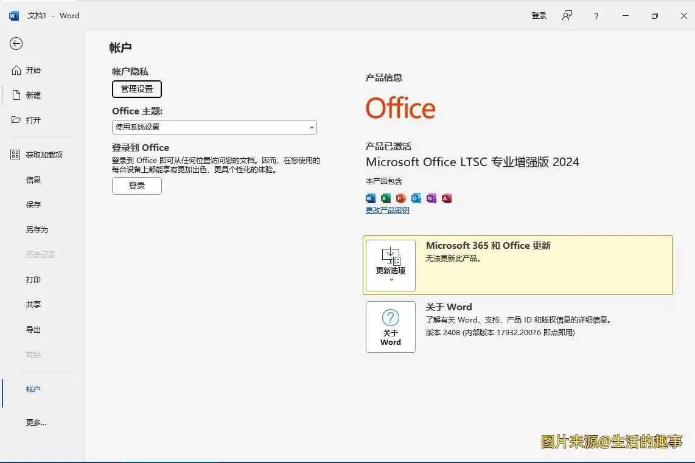Click the Excel app icon

coord(385,198)
